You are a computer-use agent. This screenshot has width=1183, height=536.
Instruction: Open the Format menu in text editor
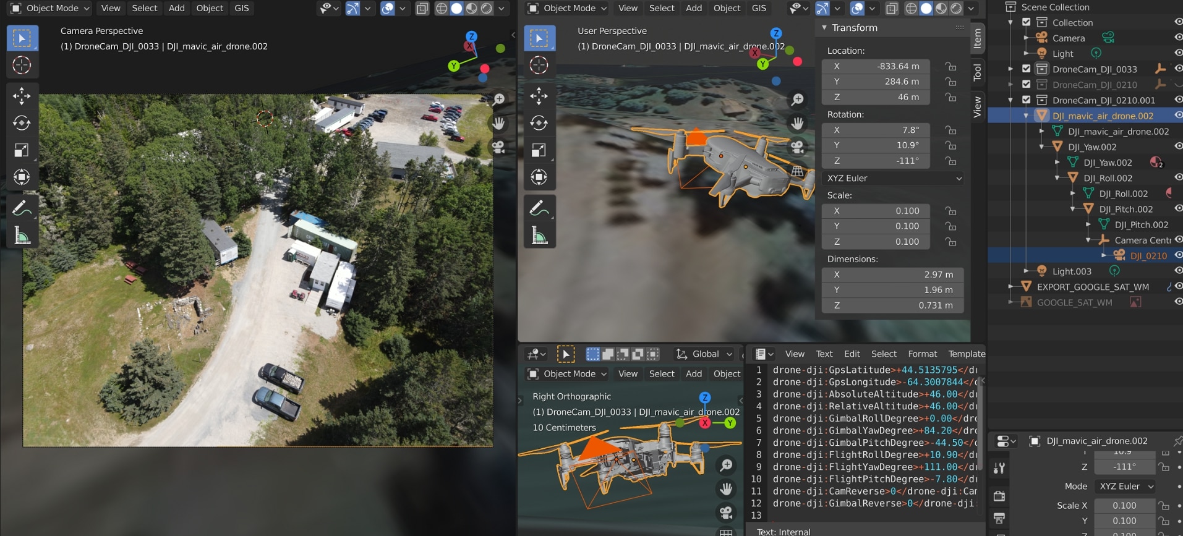[922, 354]
